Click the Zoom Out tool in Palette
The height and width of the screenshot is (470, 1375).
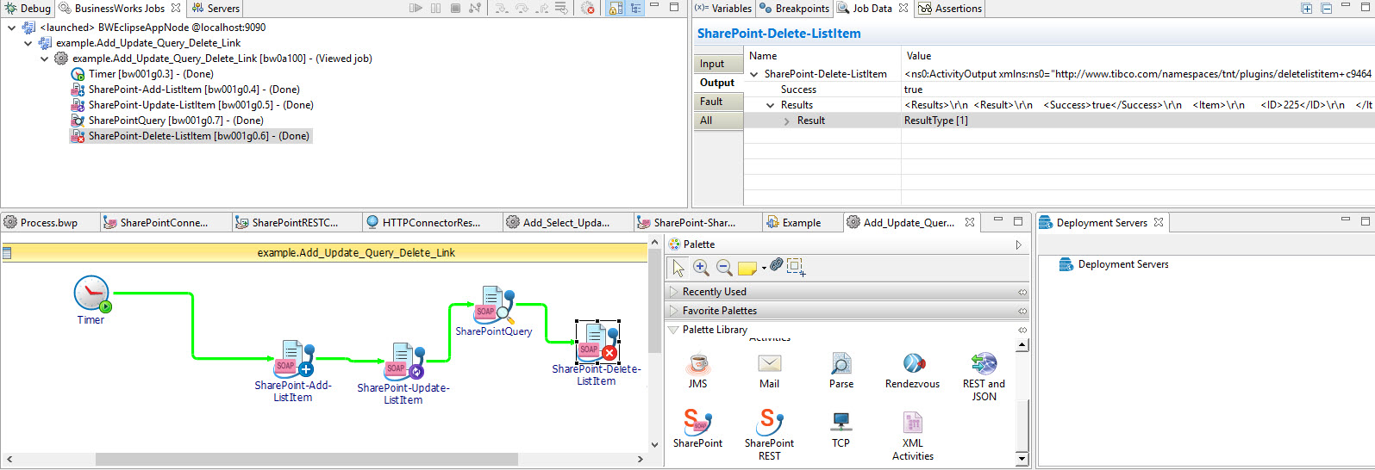(x=724, y=268)
